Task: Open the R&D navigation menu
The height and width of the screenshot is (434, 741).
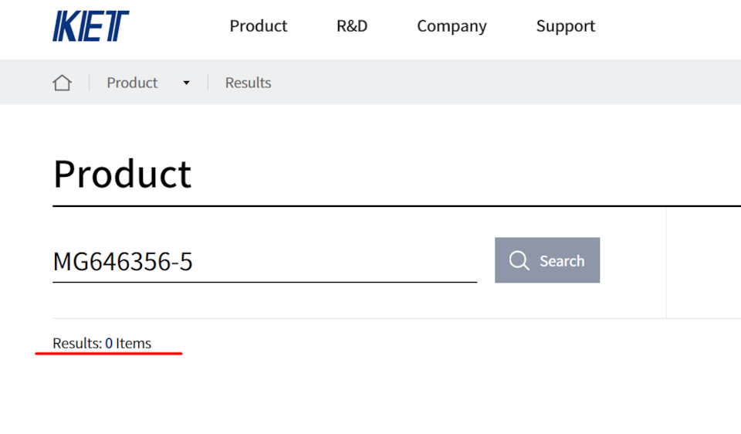Action: point(352,26)
